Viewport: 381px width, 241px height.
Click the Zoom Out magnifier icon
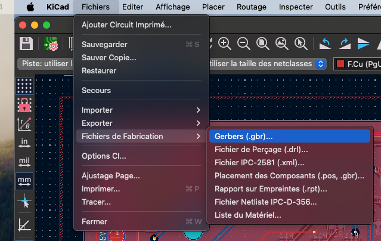click(x=243, y=44)
